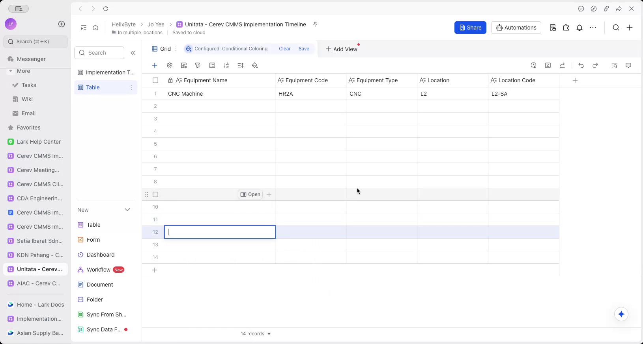Screen dimensions: 643x344
Task: Open the AI assistant sparkle button
Action: (x=621, y=314)
